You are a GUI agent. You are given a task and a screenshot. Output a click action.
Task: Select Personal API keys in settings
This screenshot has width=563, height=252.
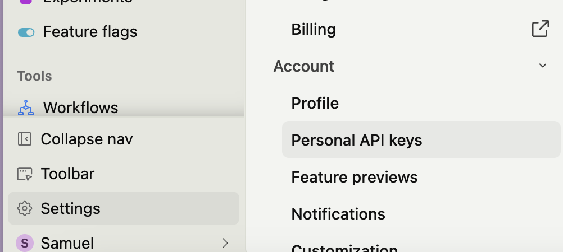356,140
